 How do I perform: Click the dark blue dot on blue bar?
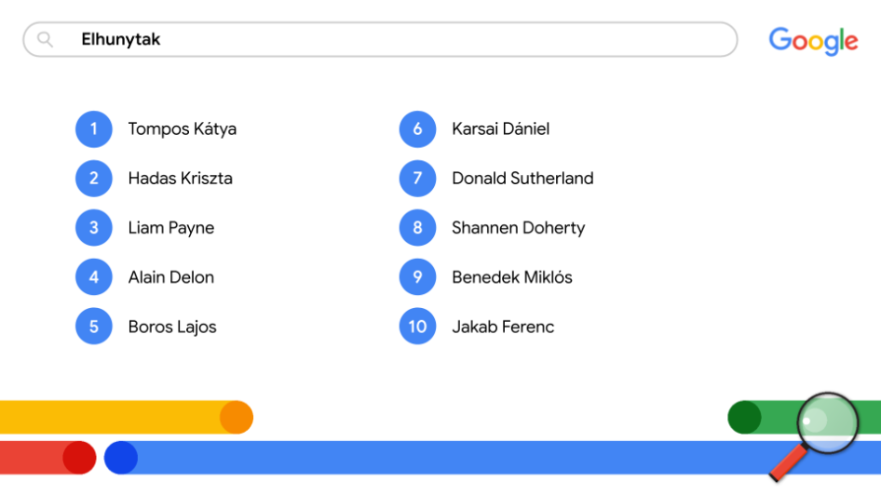click(121, 458)
